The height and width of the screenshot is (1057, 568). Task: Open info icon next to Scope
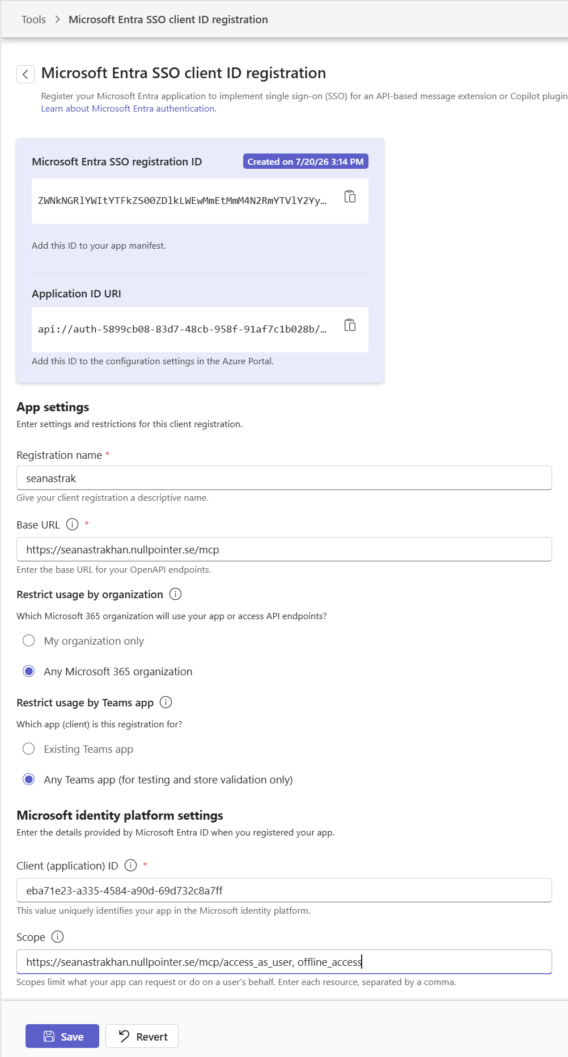coord(57,937)
